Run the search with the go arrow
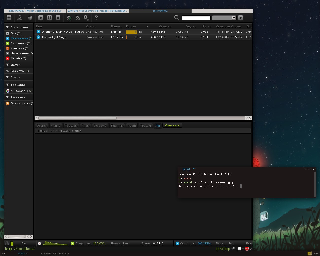Viewport: 320px width, 256px height. pyautogui.click(x=240, y=18)
